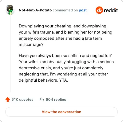Screen dimensions: 123x122
Task: Click "YTA." at the comment's end
Action: [64, 80]
